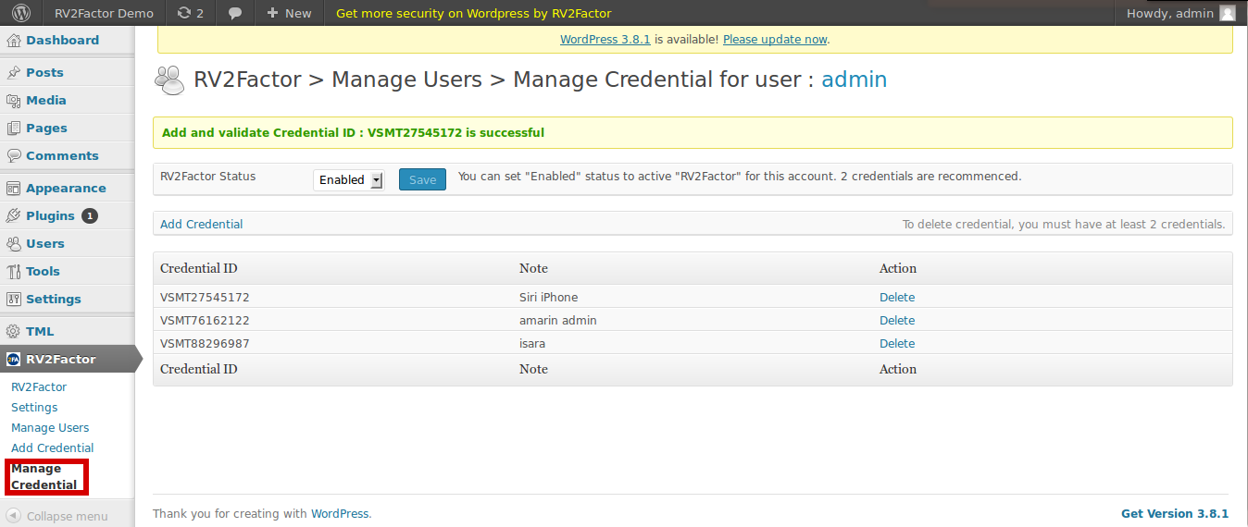
Task: Click the Posts pin icon
Action: (14, 72)
